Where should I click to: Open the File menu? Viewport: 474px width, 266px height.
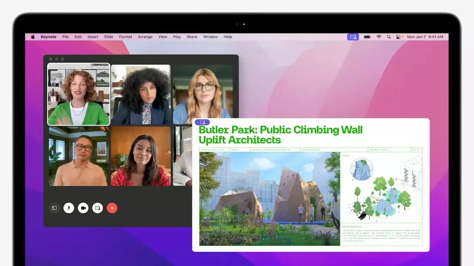click(66, 37)
